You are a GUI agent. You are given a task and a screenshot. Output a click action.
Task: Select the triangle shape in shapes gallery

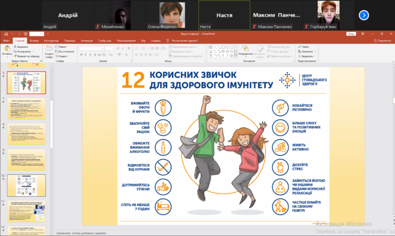211,51
